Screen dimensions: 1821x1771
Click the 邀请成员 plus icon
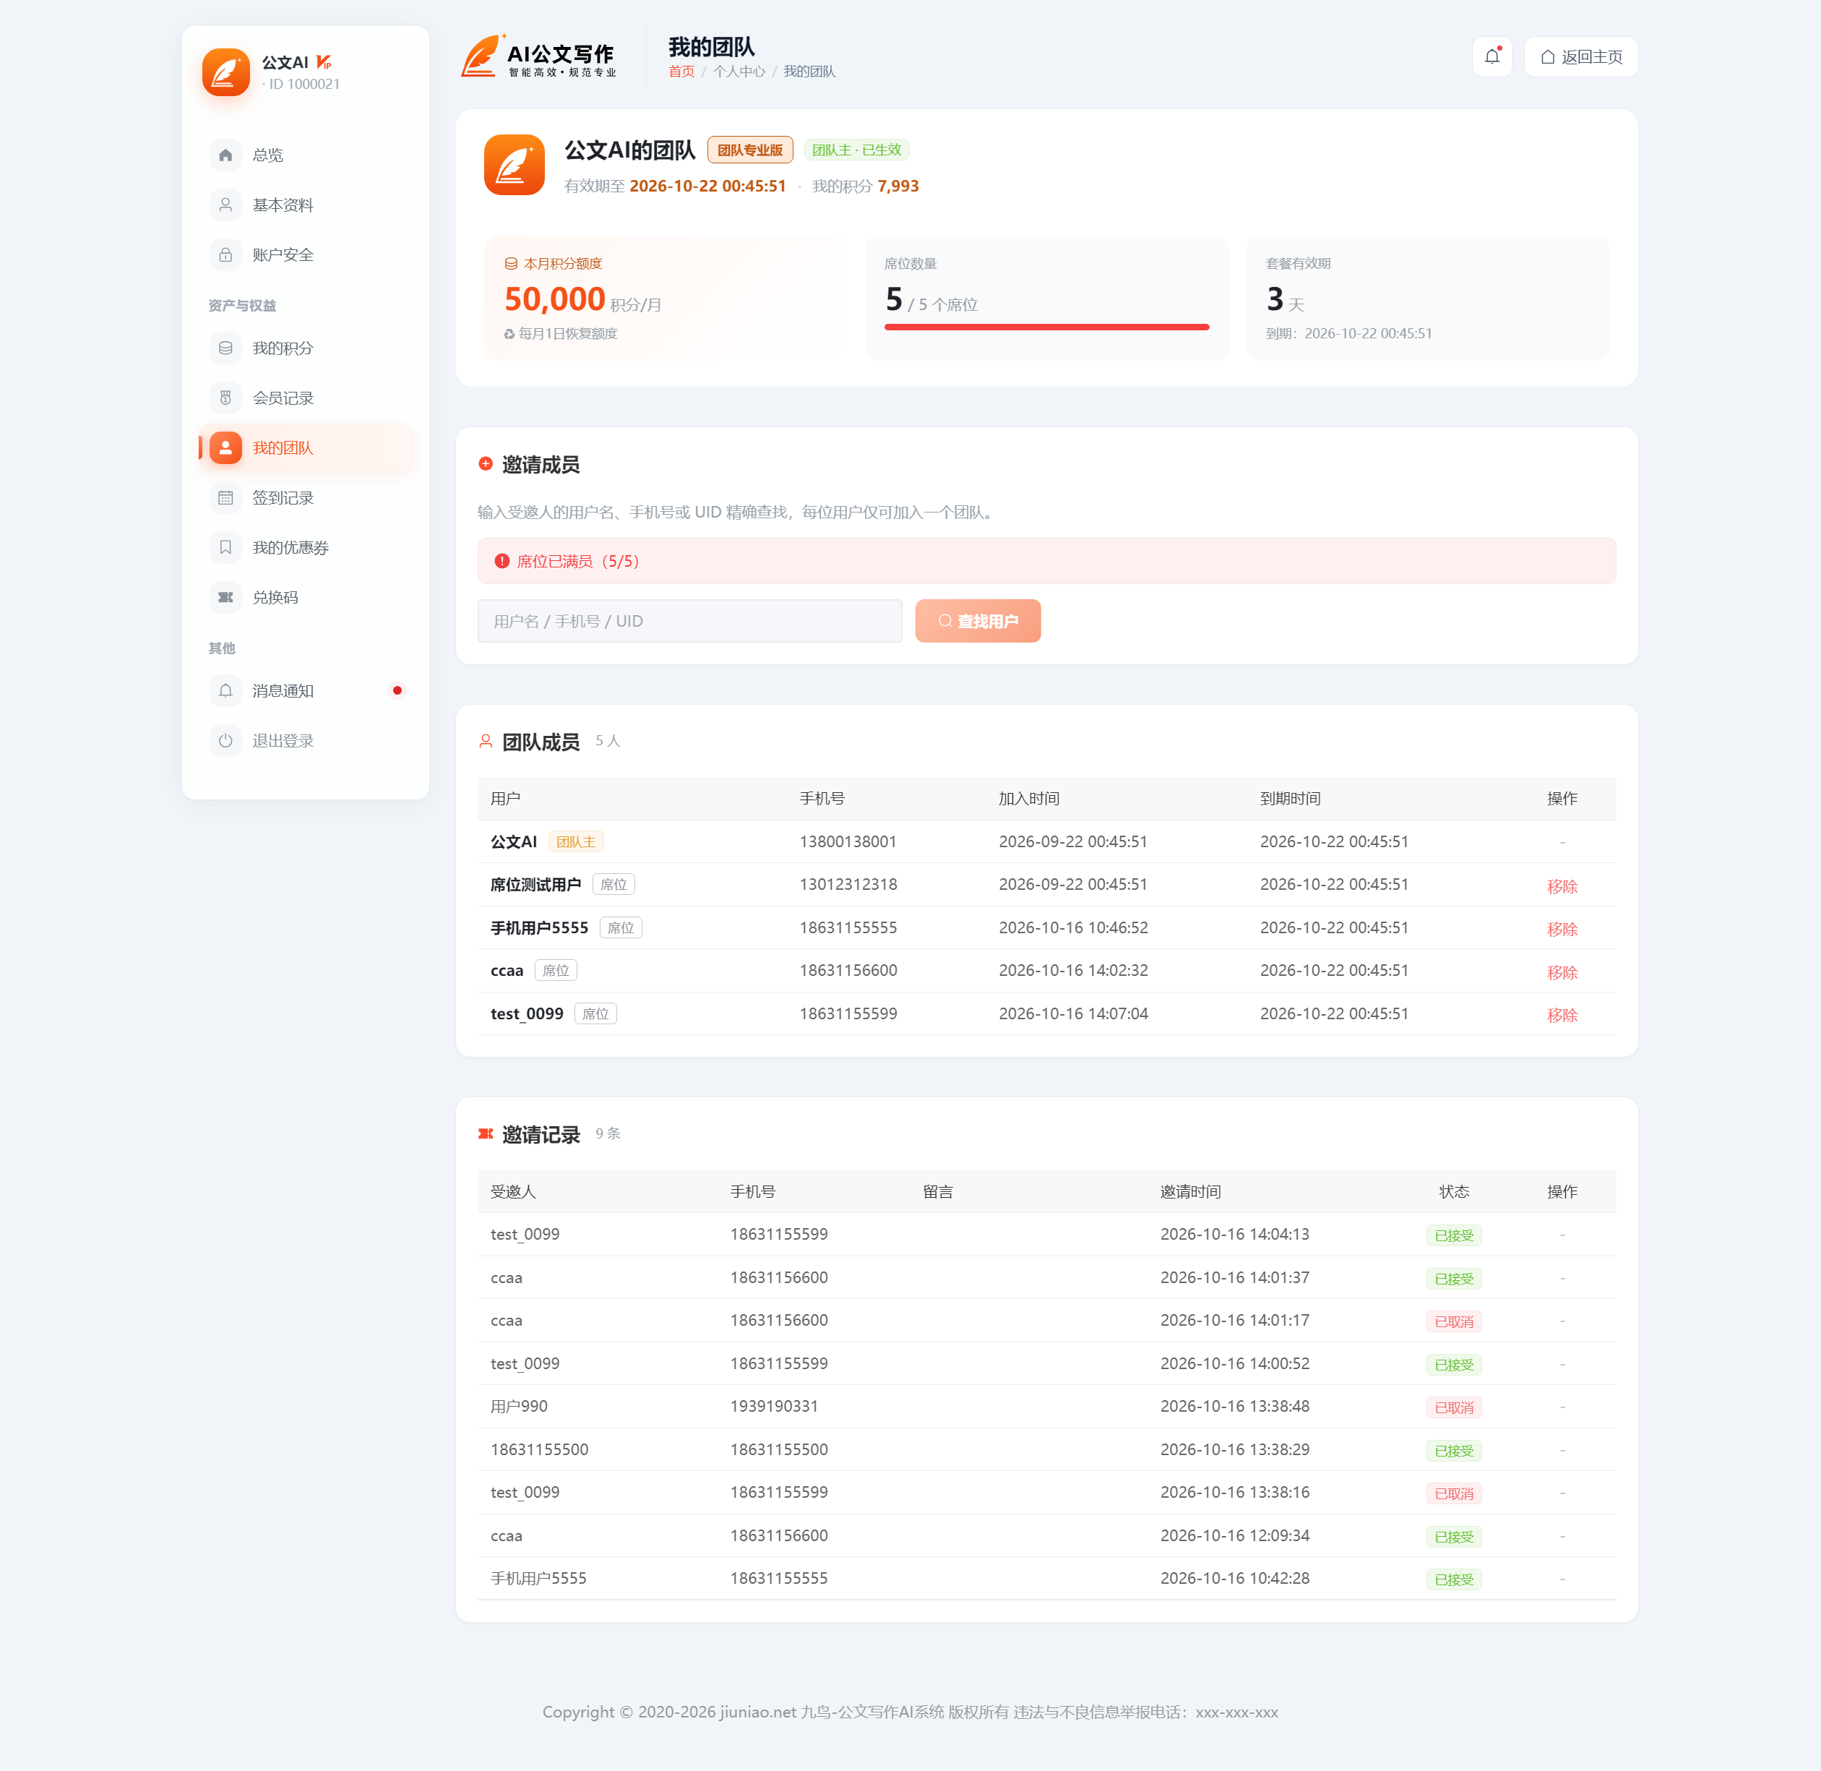pos(486,463)
